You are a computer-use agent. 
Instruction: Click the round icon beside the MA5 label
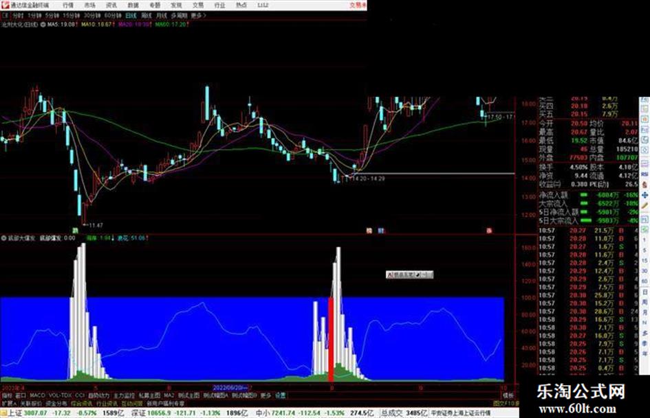pos(43,25)
